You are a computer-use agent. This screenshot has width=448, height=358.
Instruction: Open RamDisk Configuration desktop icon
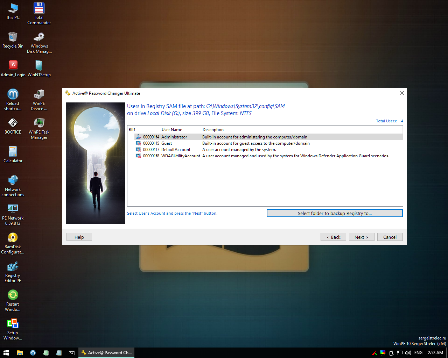[13, 243]
